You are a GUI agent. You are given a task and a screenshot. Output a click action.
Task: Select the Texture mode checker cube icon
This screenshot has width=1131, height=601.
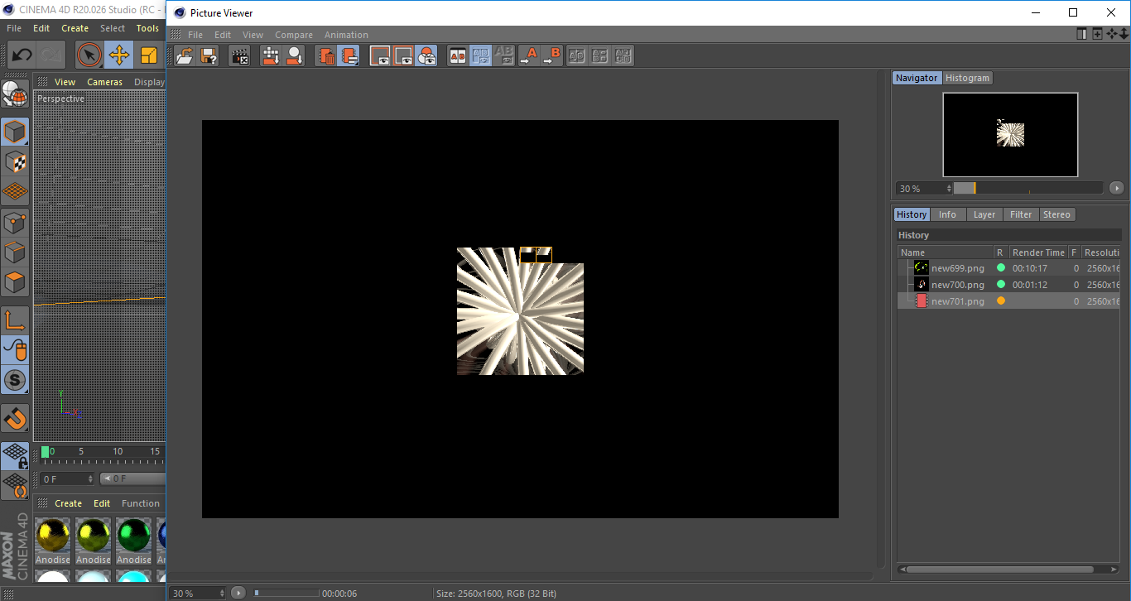[x=15, y=161]
